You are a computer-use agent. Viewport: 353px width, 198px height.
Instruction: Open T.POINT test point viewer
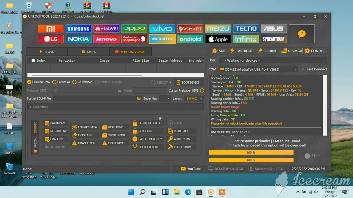[267, 51]
